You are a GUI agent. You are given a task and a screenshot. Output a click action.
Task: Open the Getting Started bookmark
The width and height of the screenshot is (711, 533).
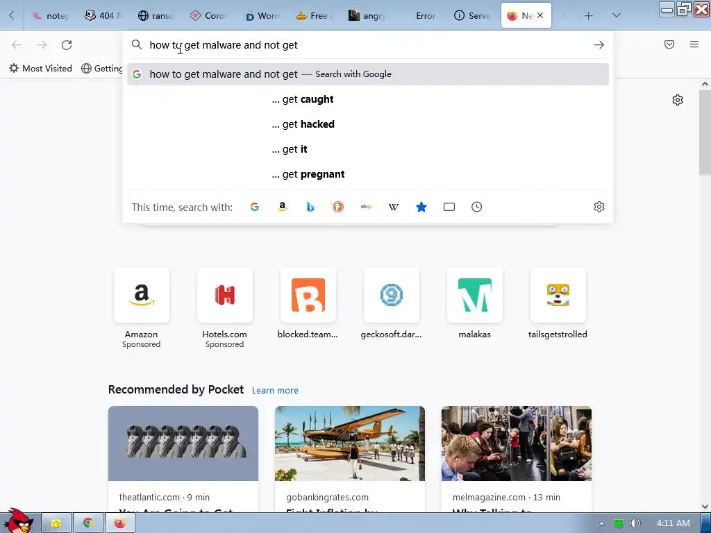point(102,69)
